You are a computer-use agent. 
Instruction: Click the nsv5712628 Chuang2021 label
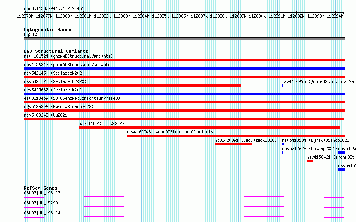[x=310, y=149]
